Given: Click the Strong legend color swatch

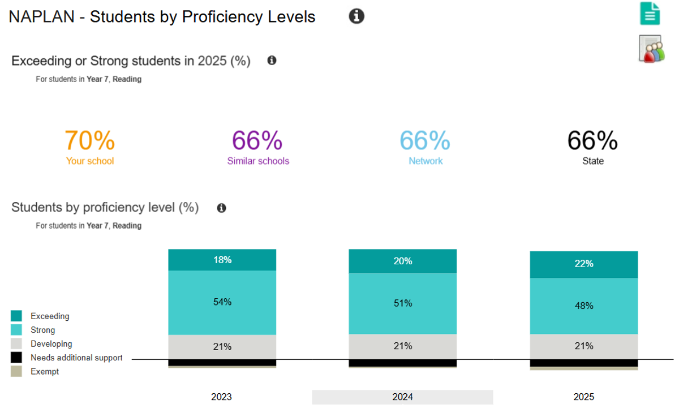Looking at the screenshot, I should tap(17, 330).
